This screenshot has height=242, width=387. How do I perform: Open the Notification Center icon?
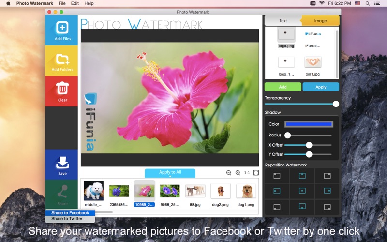click(377, 3)
